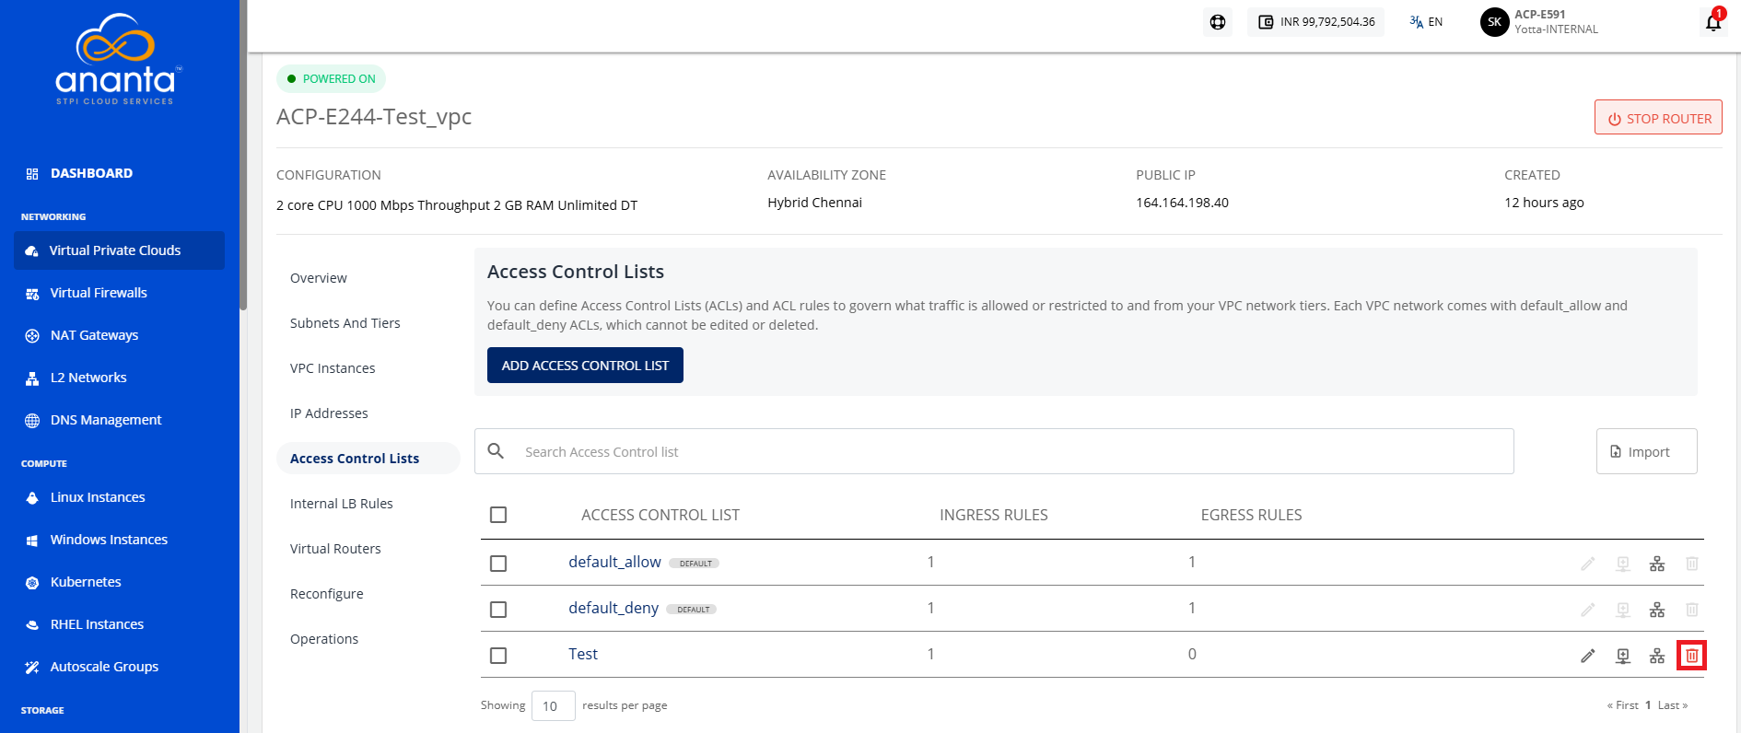Image resolution: width=1741 pixels, height=733 pixels.
Task: Click the download icon in Test row
Action: pyautogui.click(x=1623, y=656)
